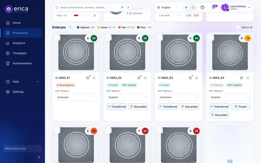
Task: Expand the Help sidebar section
Action: (22, 82)
